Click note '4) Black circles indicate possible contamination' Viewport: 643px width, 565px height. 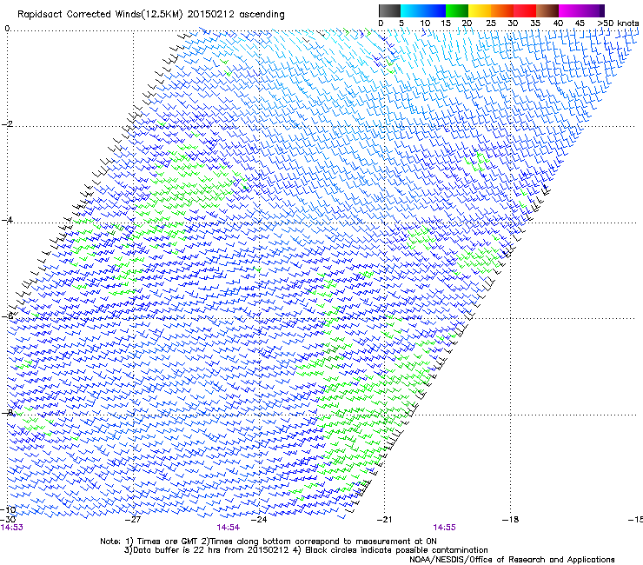pyautogui.click(x=390, y=550)
